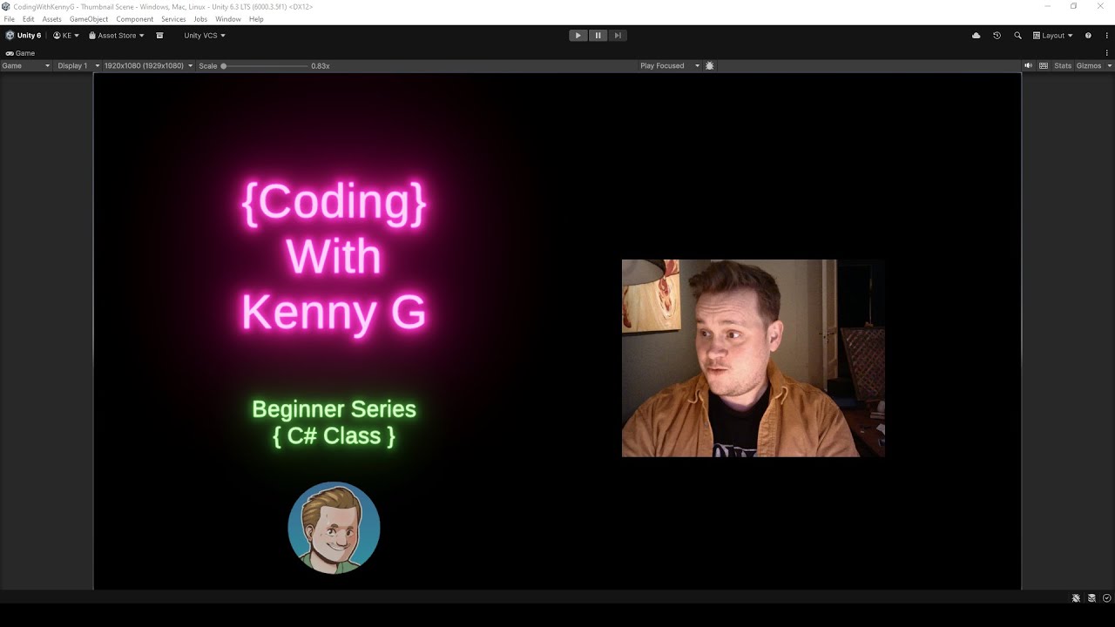The width and height of the screenshot is (1115, 627).
Task: Start Play mode with the play button
Action: pos(578,36)
